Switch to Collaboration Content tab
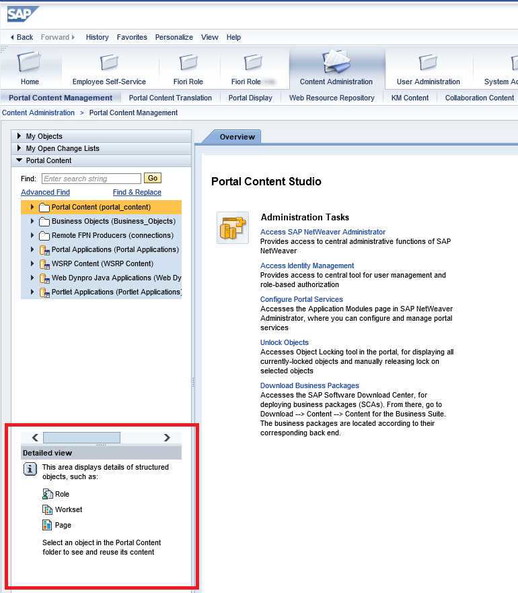This screenshot has height=593, width=518. (x=479, y=98)
